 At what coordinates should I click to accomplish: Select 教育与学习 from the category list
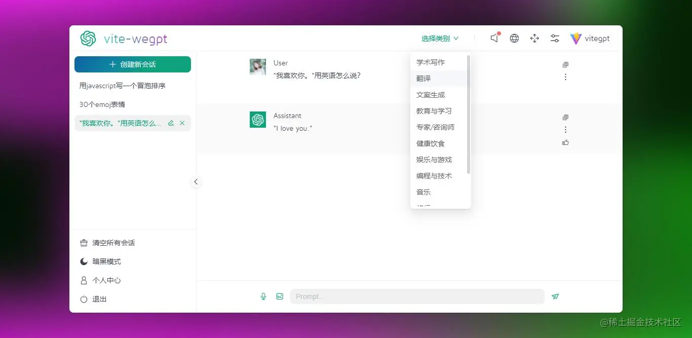pyautogui.click(x=438, y=111)
